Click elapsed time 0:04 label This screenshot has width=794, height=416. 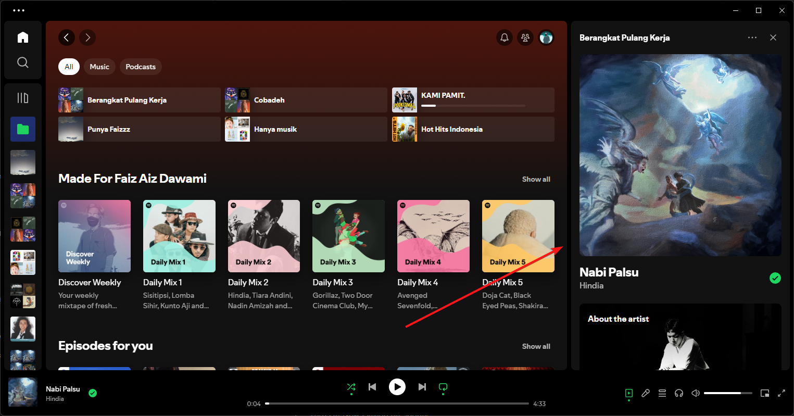coord(254,404)
